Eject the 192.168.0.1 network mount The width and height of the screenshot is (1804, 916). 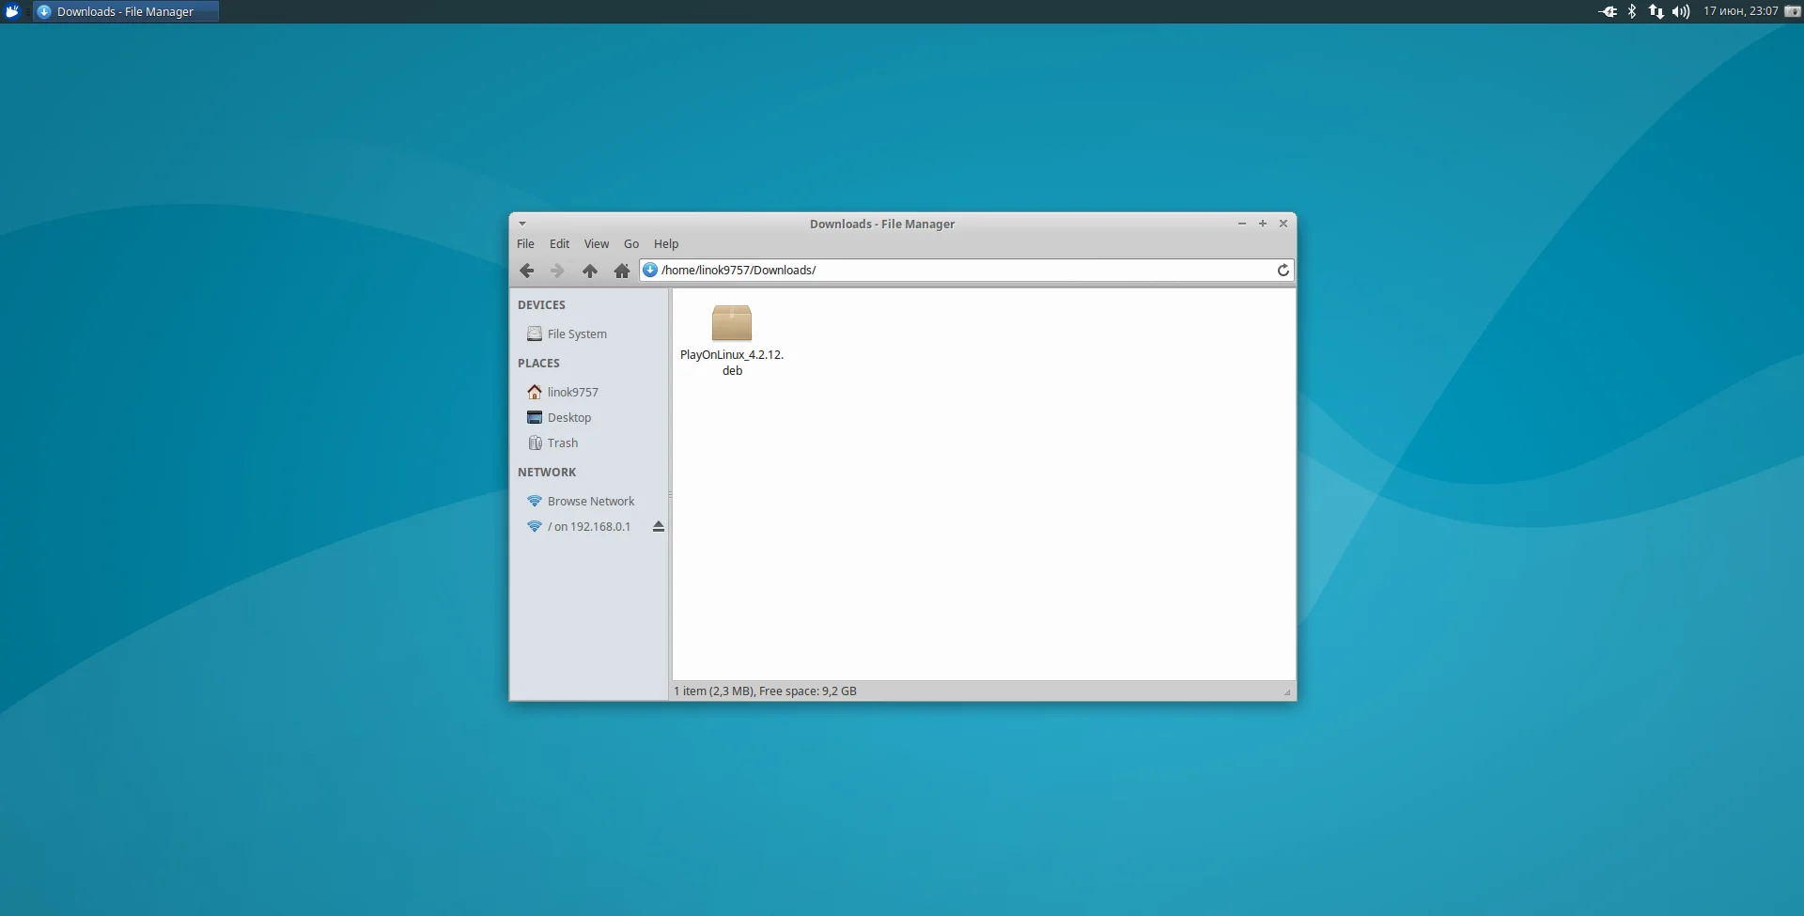[x=659, y=527]
